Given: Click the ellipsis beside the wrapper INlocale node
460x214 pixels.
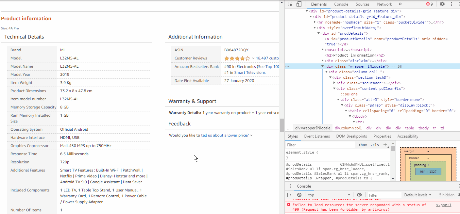Looking at the screenshot, I should point(287,66).
